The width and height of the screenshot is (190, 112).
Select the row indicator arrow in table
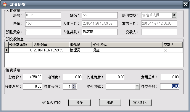[x=7, y=50]
